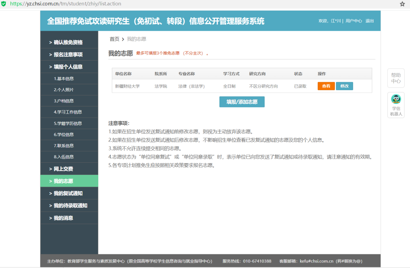The width and height of the screenshot is (410, 268).
Task: Open 用户中心 in the header
Action: [x=353, y=21]
